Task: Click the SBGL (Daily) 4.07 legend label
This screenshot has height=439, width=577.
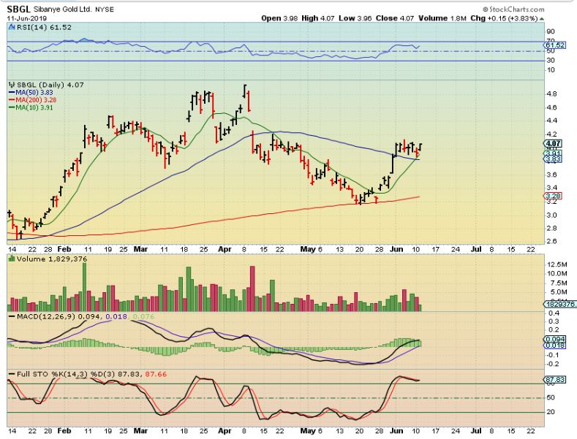Action: (50, 85)
